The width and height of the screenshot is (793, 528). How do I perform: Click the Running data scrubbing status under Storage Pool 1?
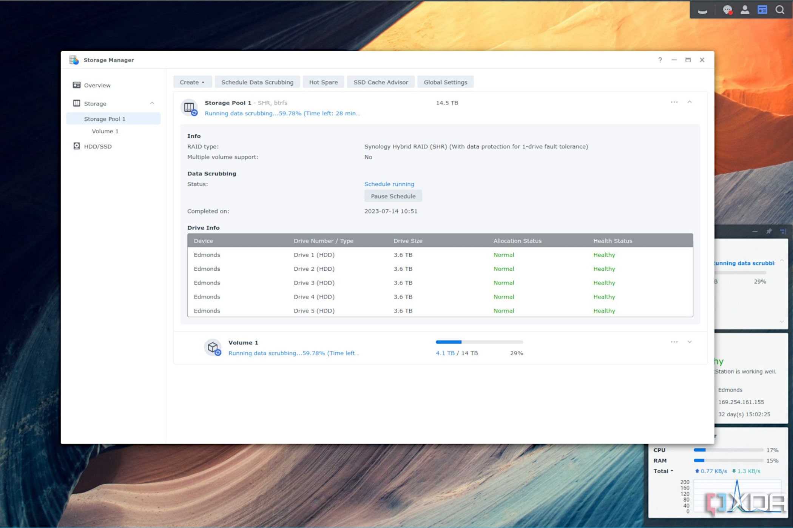point(282,113)
